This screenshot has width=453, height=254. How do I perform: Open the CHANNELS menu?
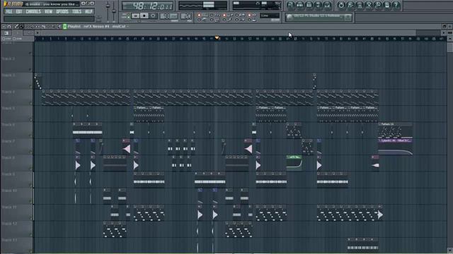(33, 11)
